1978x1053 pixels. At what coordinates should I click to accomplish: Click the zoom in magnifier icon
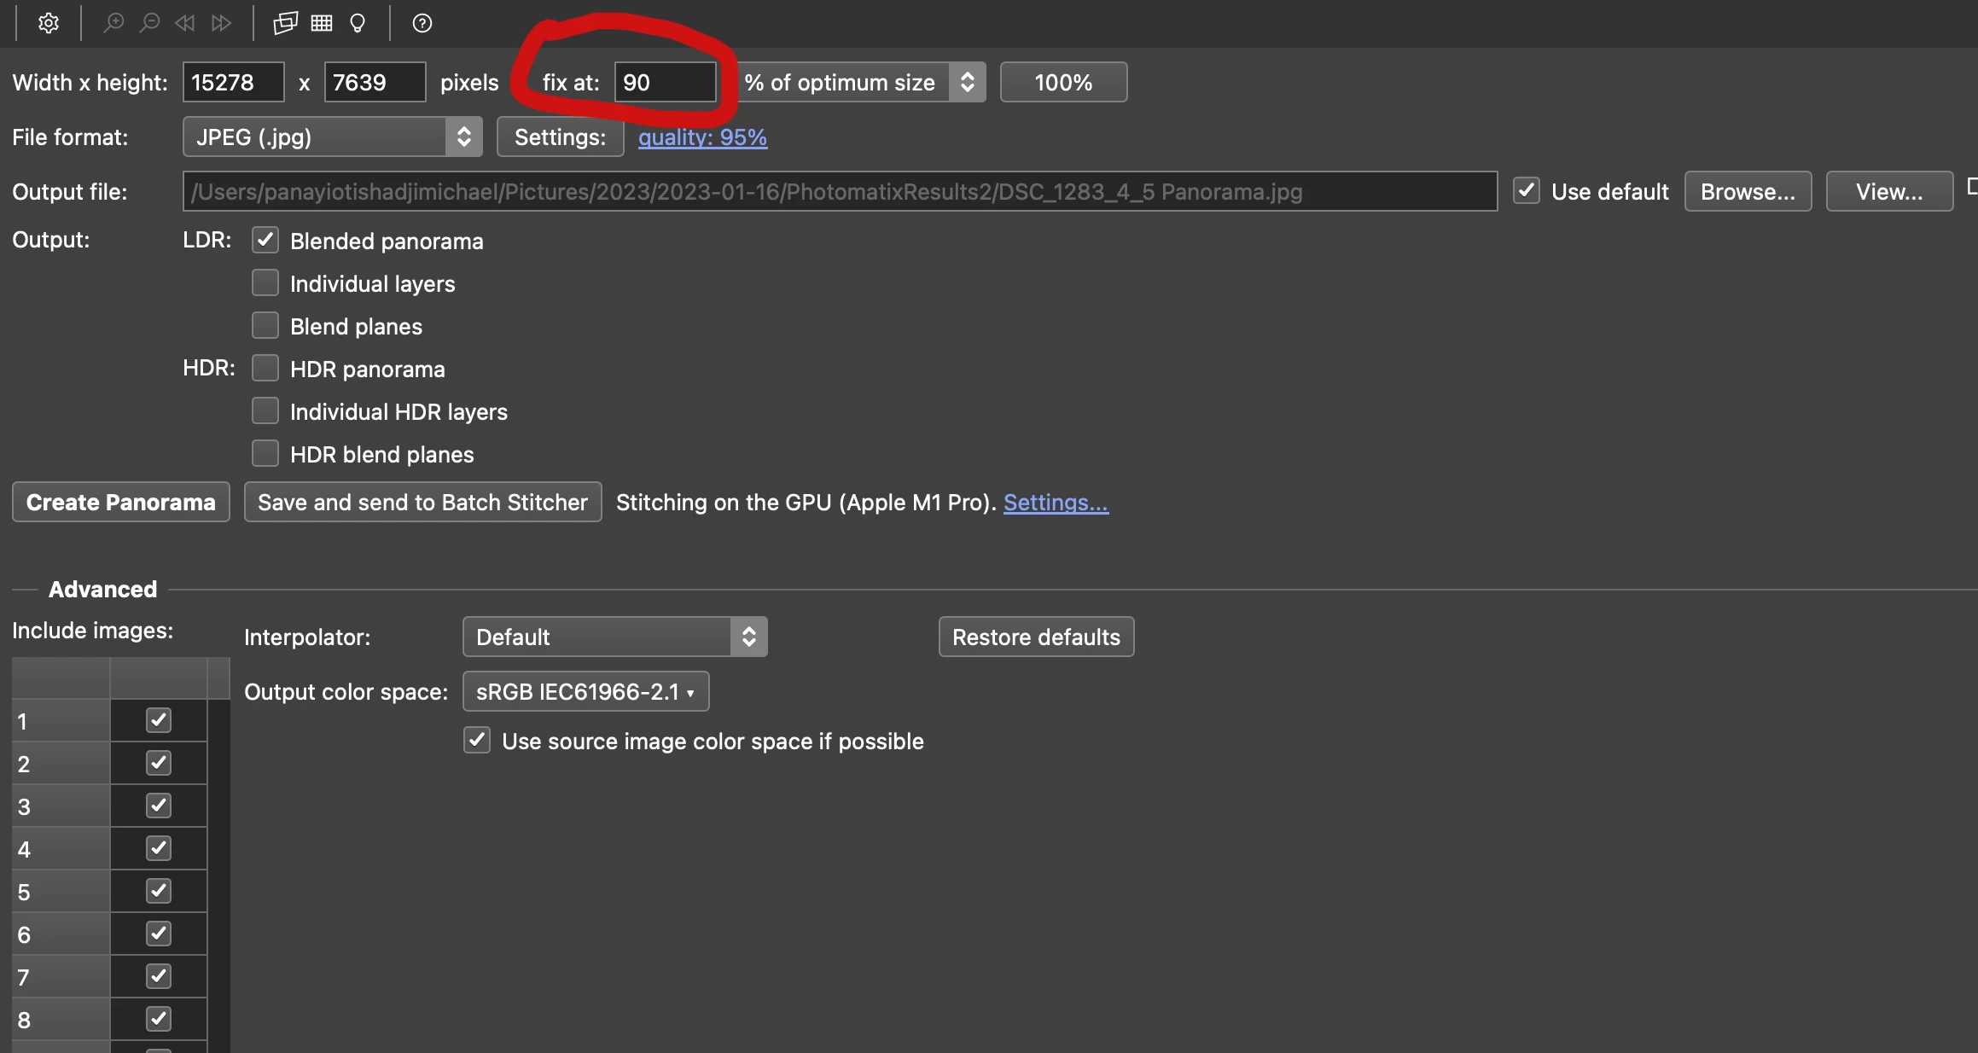coord(113,23)
